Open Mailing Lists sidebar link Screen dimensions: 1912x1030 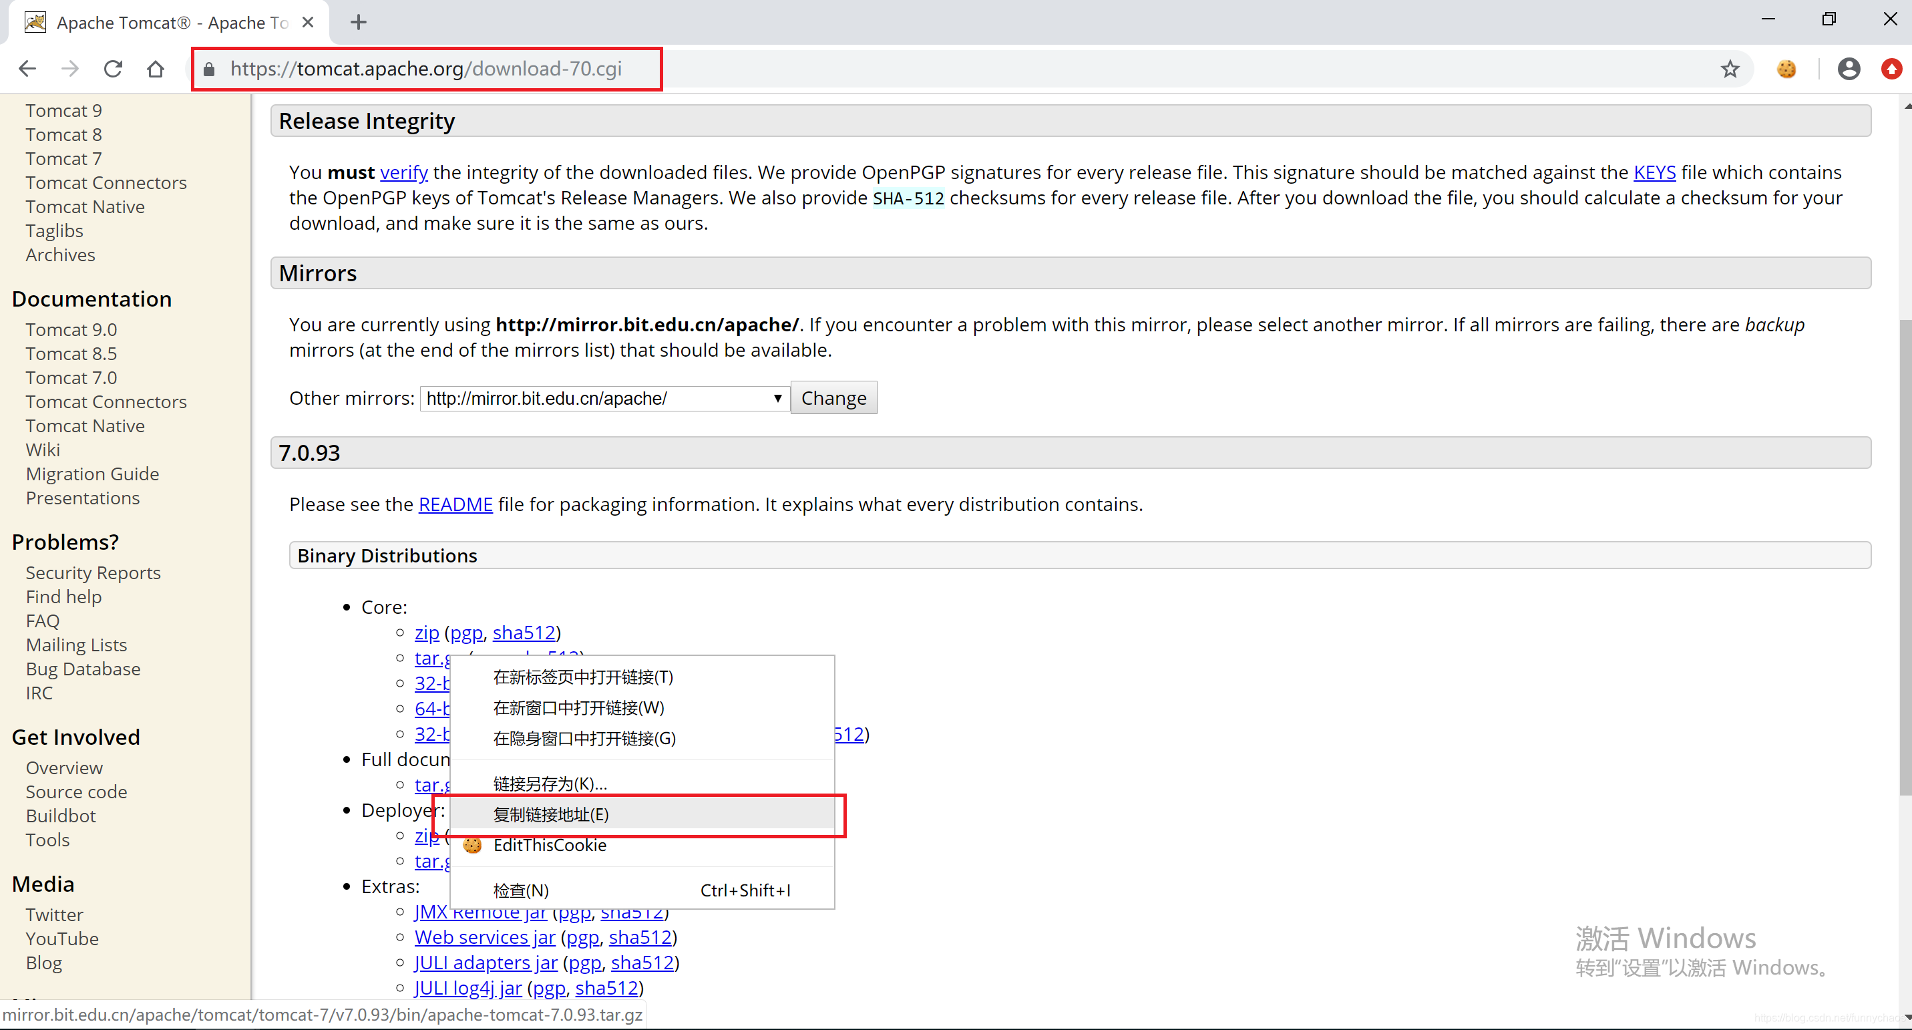pyautogui.click(x=75, y=645)
